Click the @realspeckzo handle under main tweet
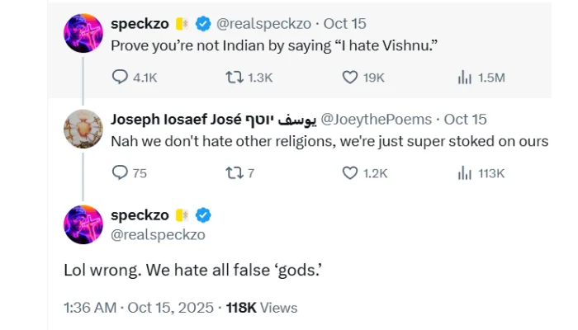Image resolution: width=578 pixels, height=330 pixels. (158, 234)
